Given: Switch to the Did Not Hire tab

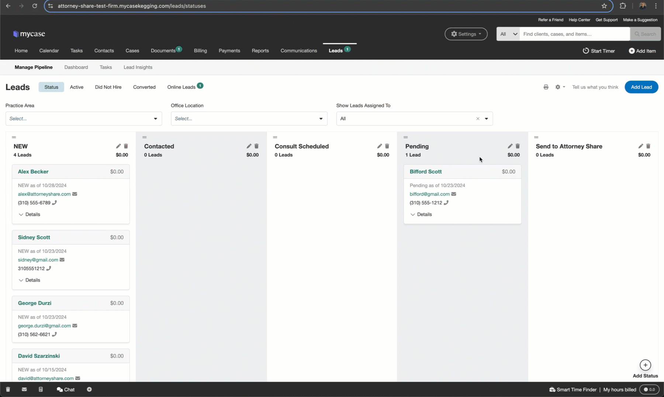Looking at the screenshot, I should coord(108,87).
